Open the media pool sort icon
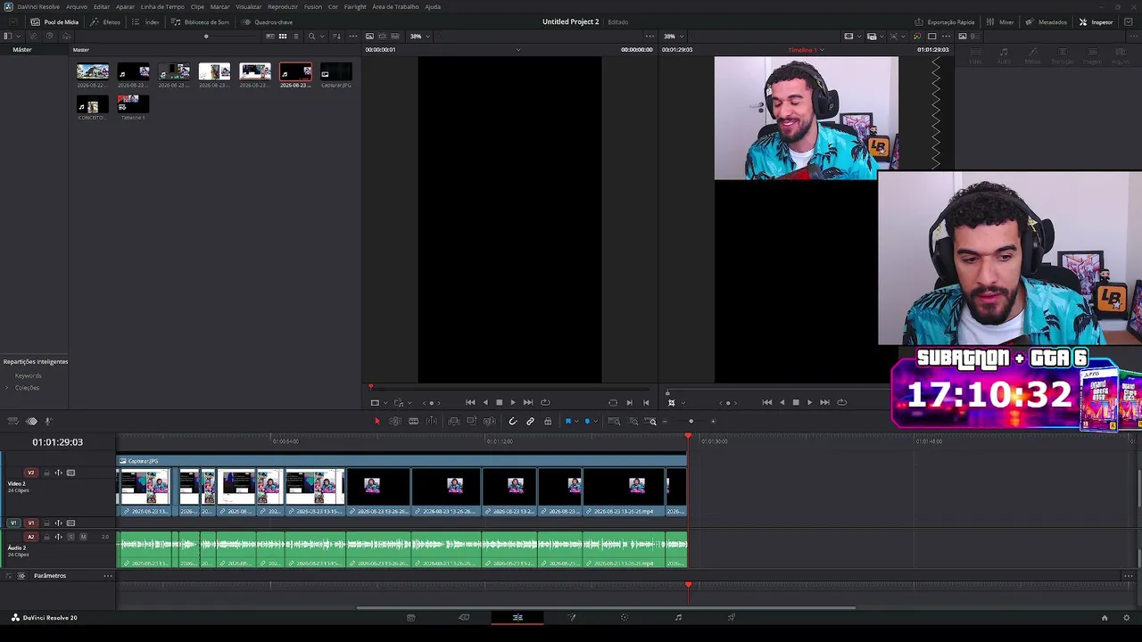Image resolution: width=1142 pixels, height=642 pixels. [x=336, y=37]
